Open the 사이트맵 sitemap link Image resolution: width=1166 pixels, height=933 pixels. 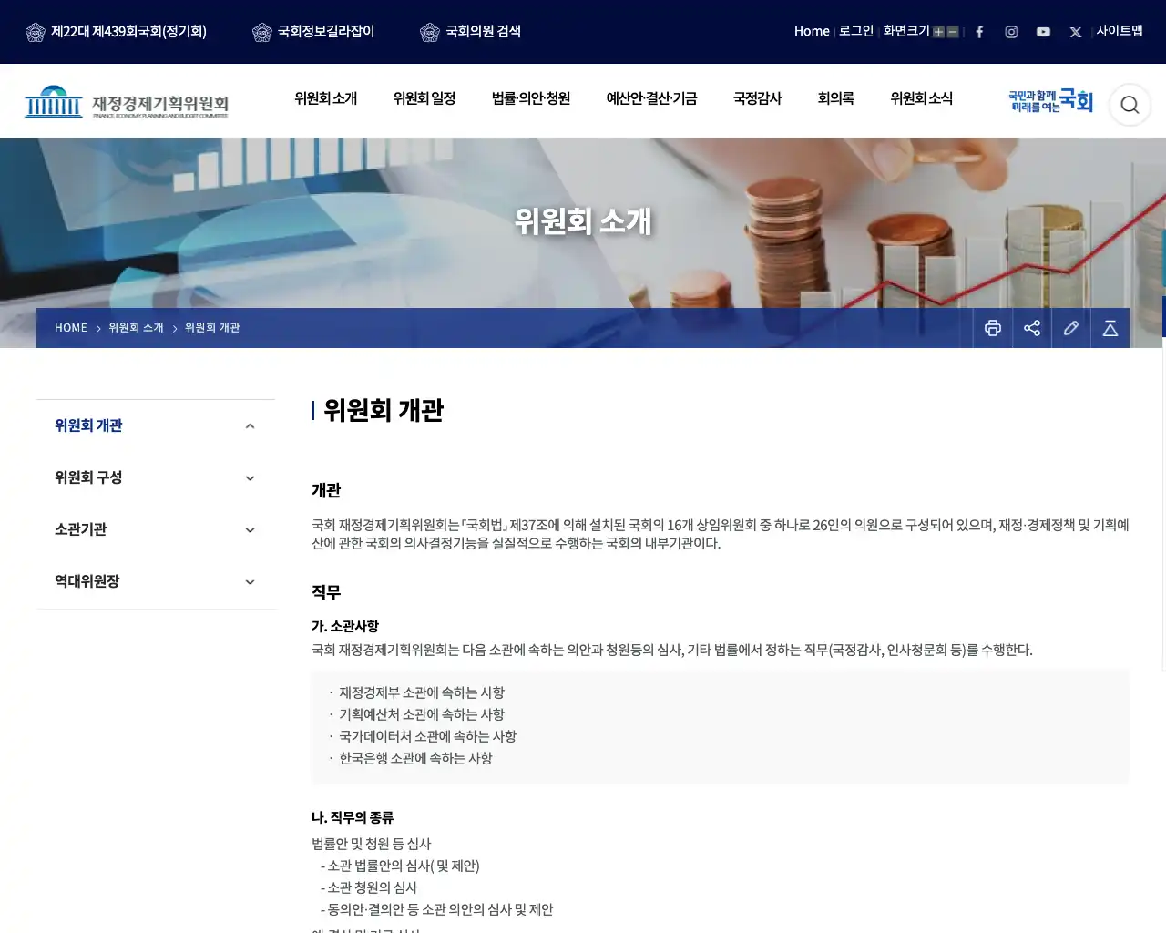point(1120,31)
